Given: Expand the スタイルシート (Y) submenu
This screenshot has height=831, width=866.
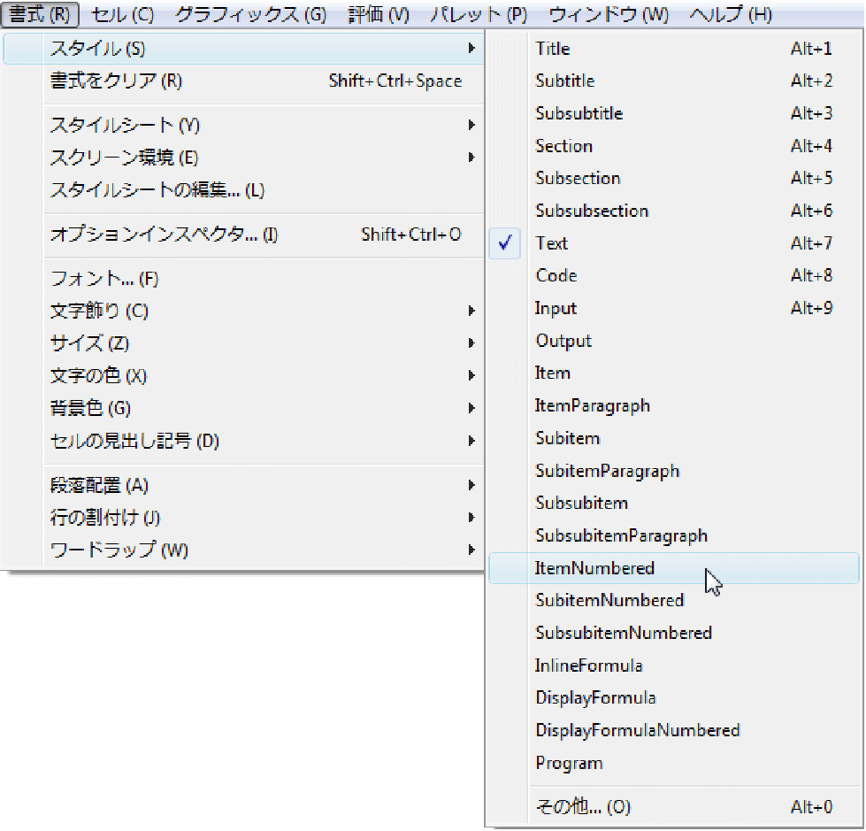Looking at the screenshot, I should [x=243, y=126].
